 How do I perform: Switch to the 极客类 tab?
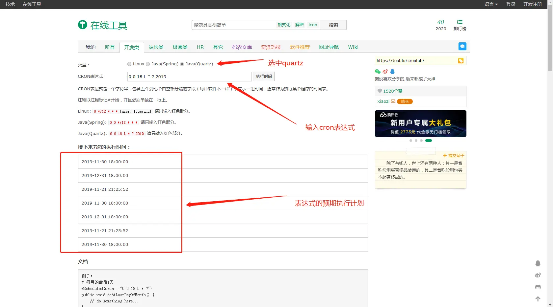point(180,47)
